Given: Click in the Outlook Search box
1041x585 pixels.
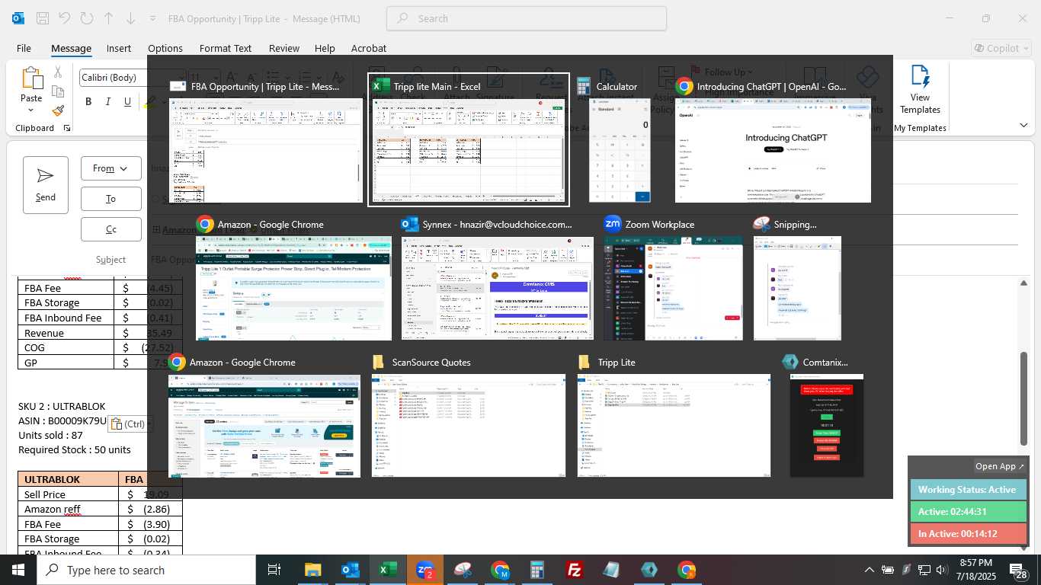Looking at the screenshot, I should tap(527, 18).
